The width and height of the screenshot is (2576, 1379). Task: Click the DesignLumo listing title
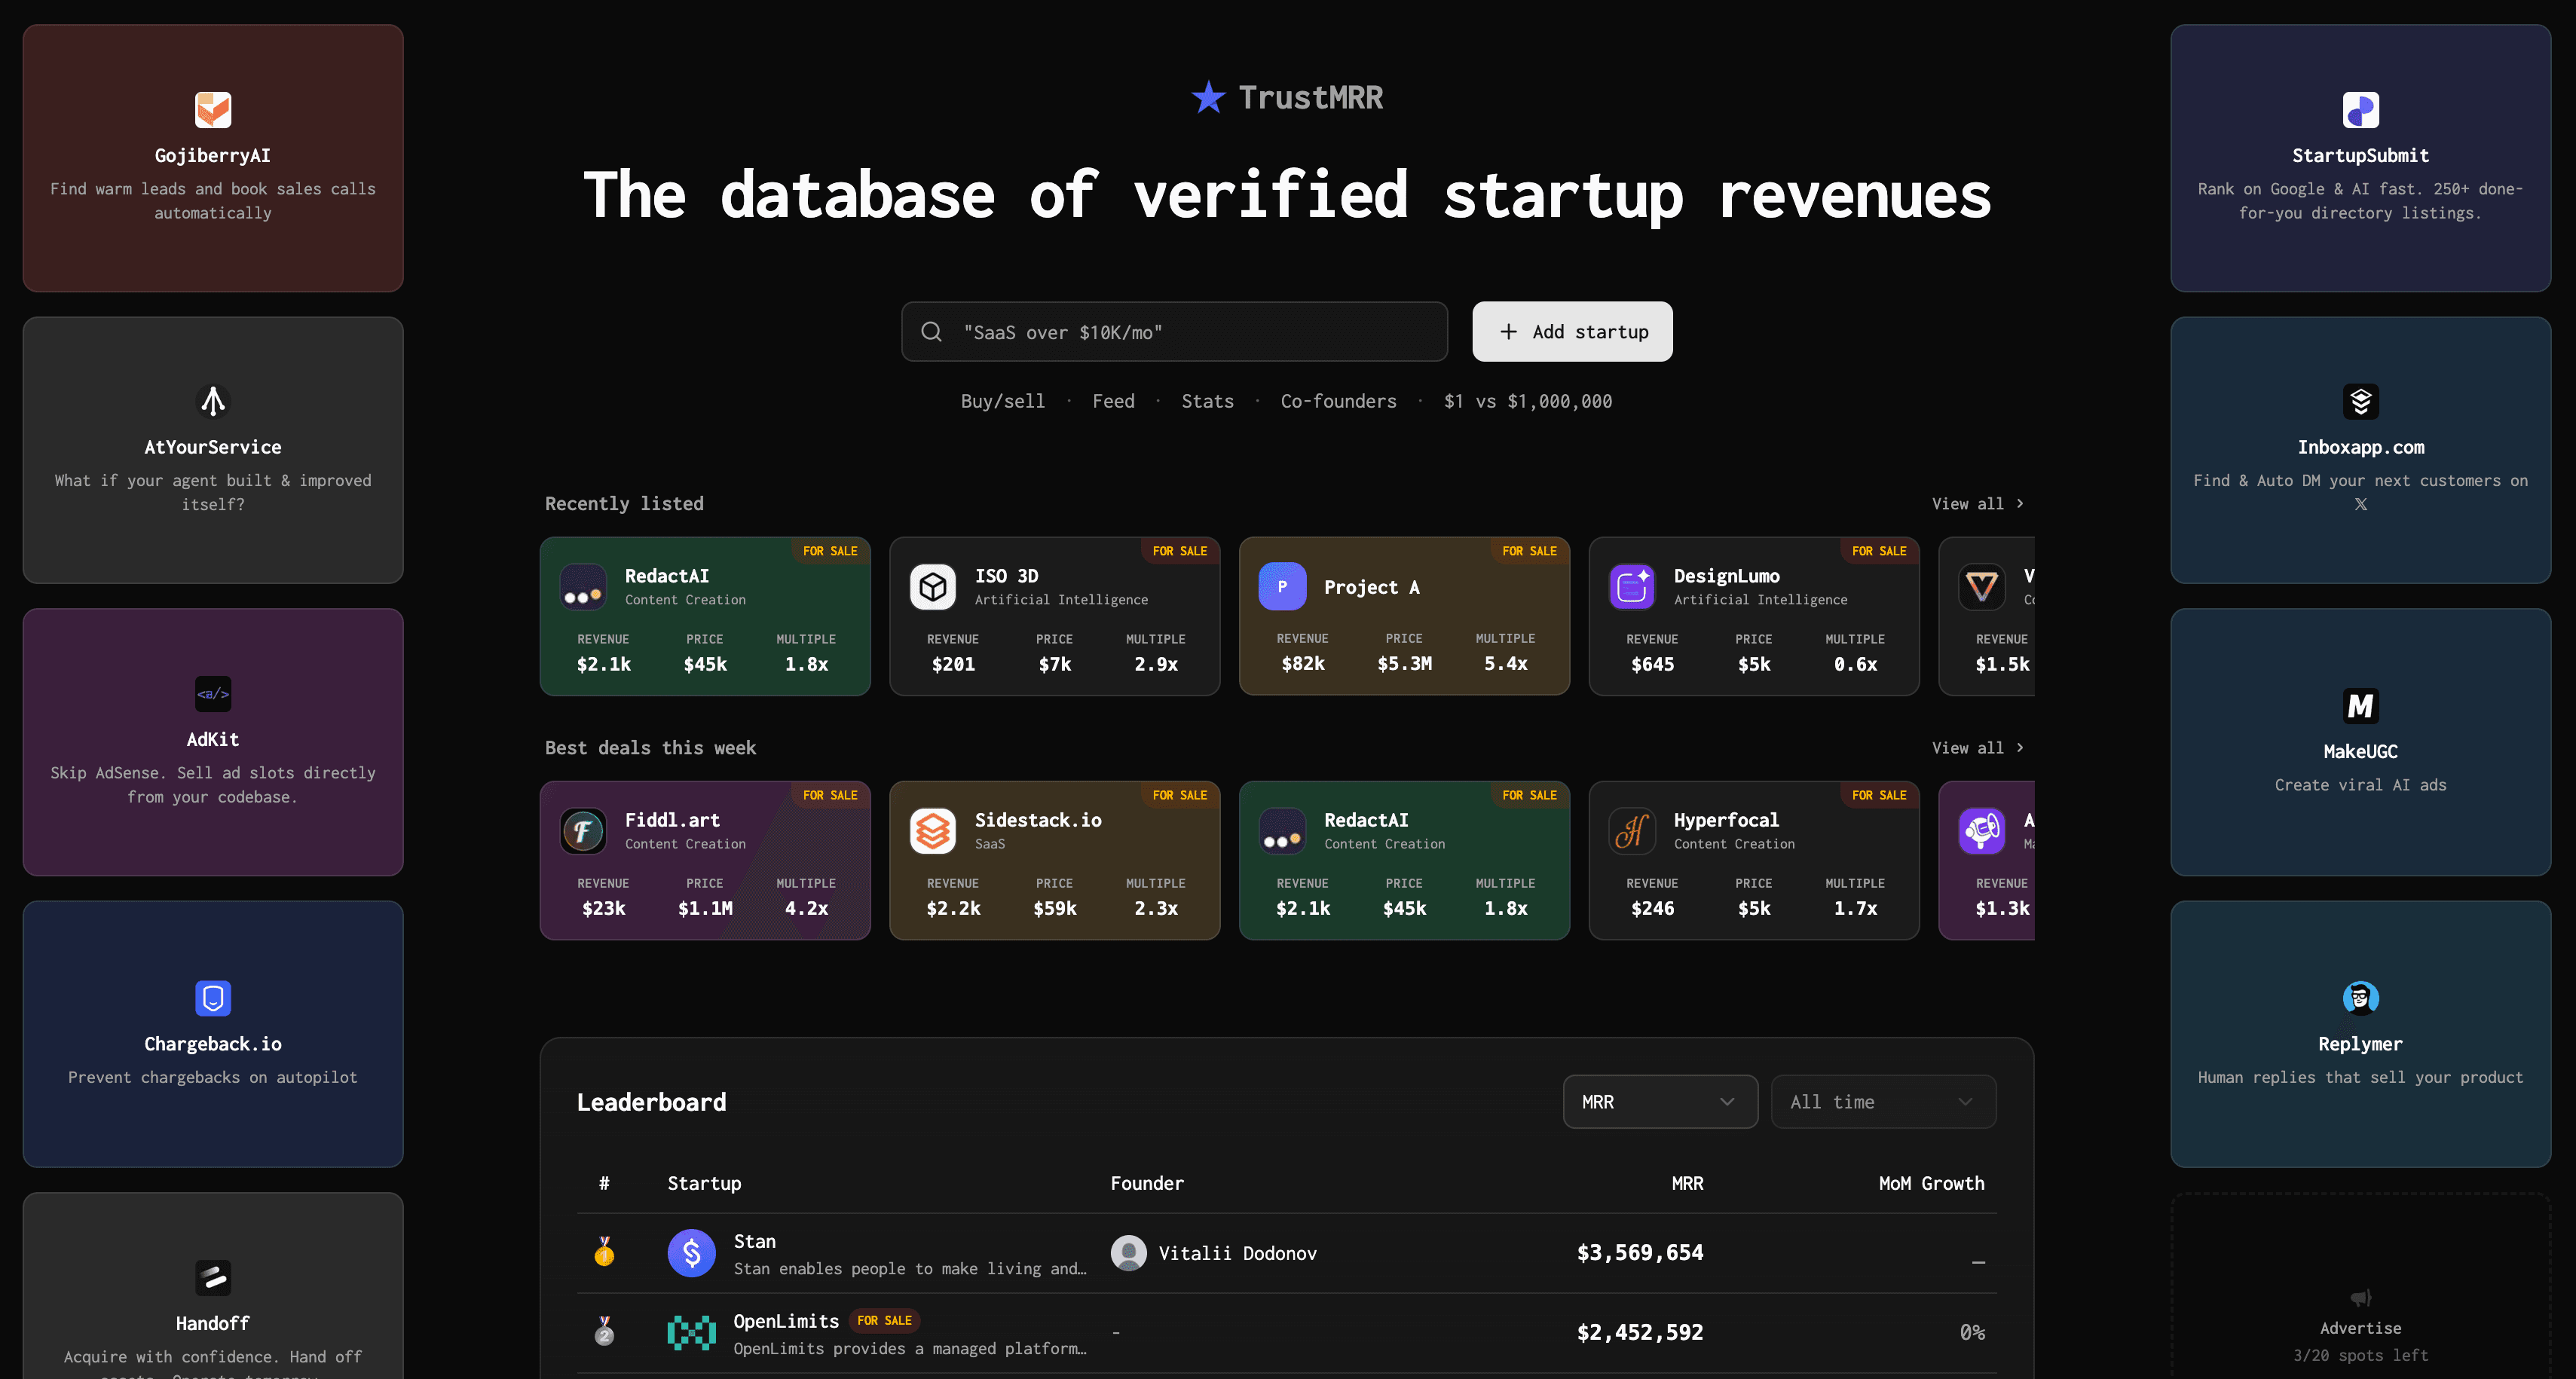1727,576
